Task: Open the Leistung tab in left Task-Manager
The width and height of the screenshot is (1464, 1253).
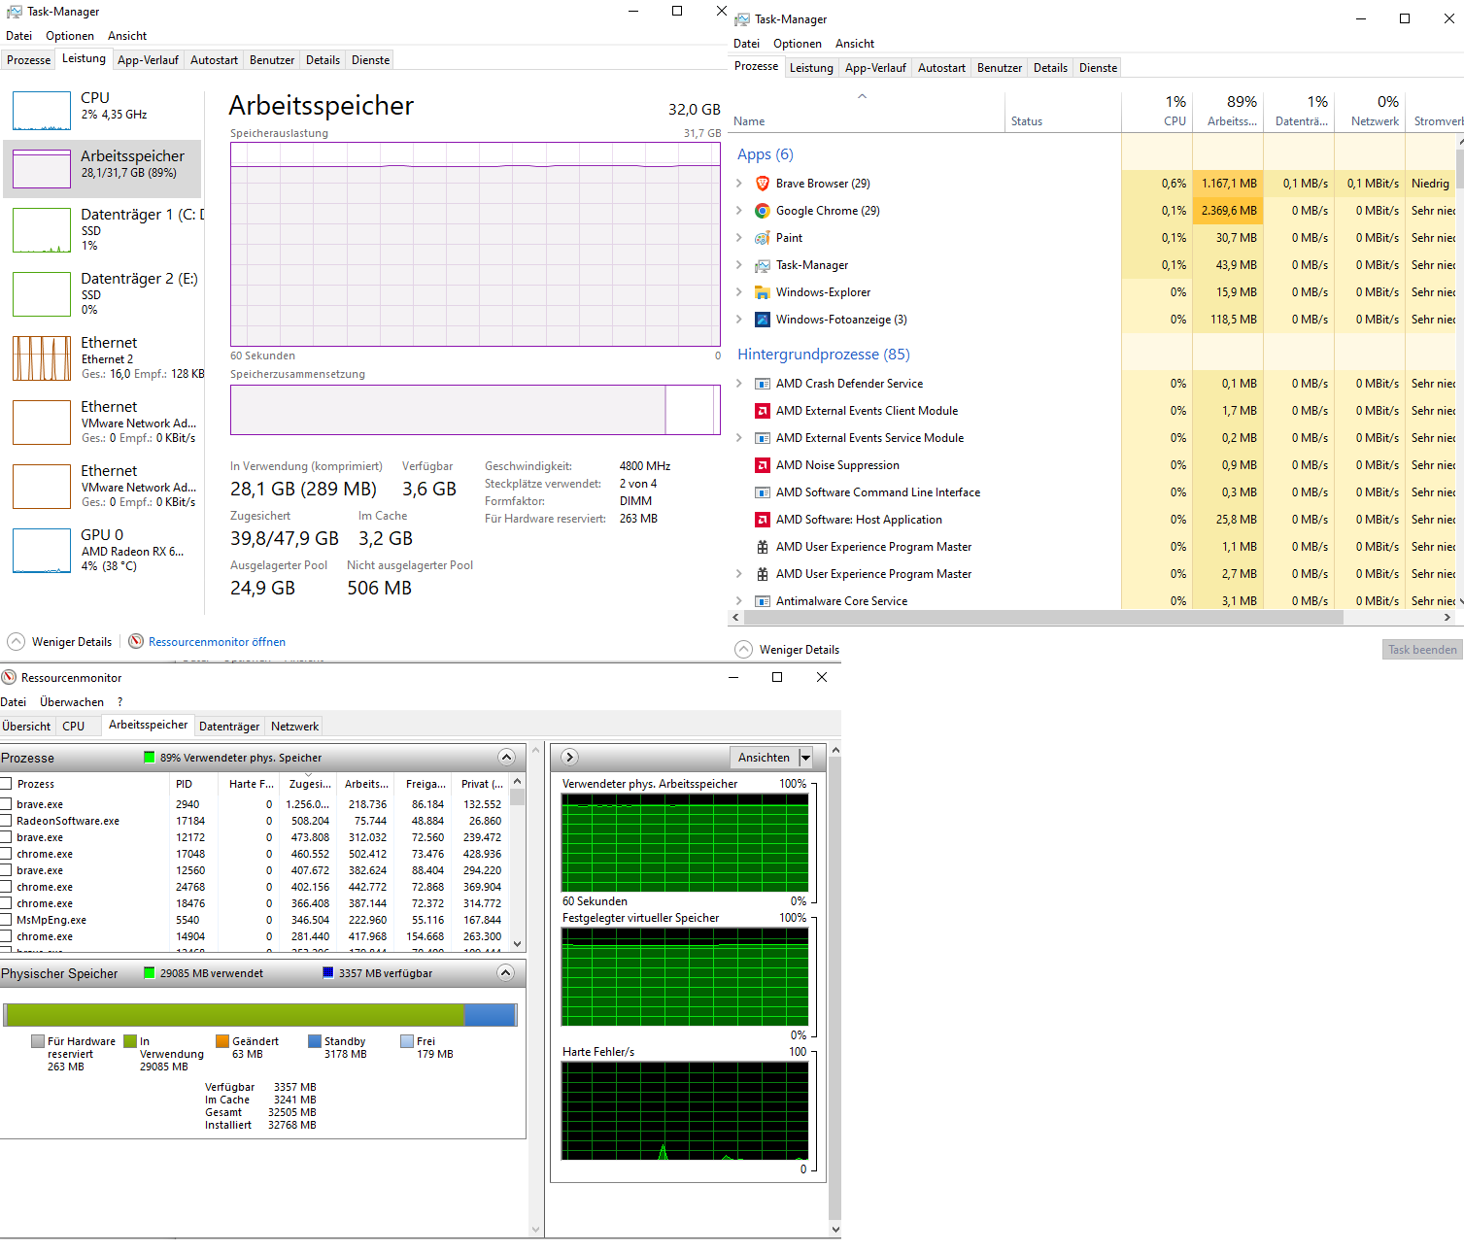Action: point(84,58)
